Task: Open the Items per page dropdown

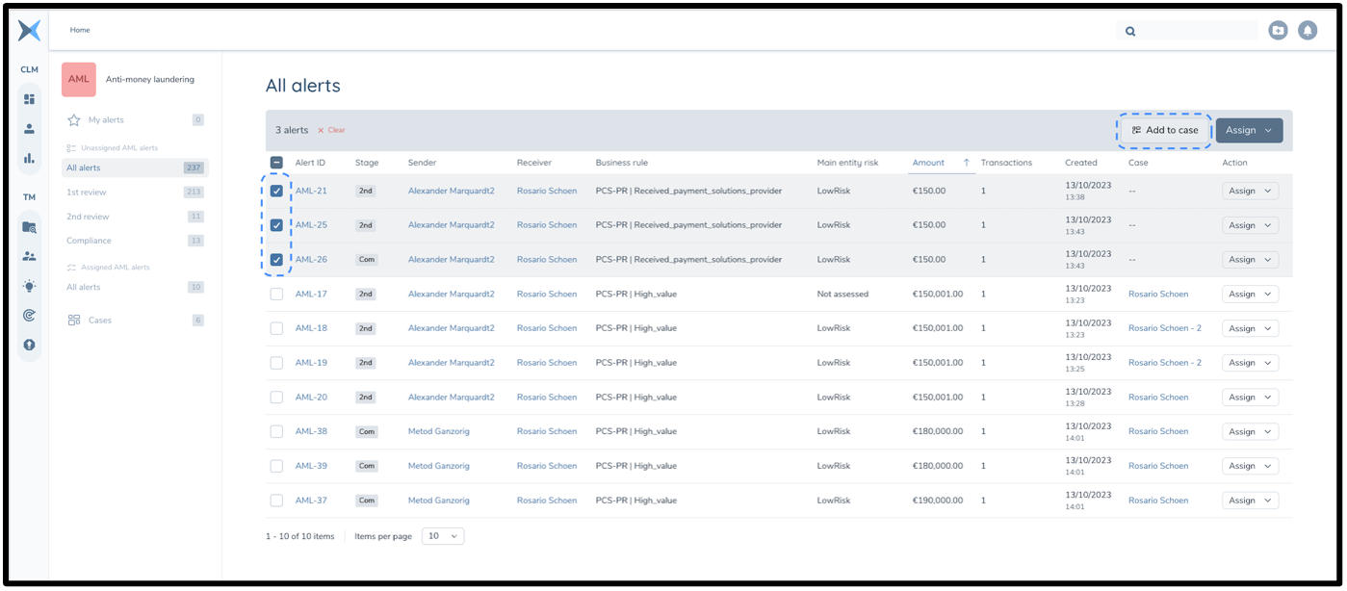Action: click(443, 536)
